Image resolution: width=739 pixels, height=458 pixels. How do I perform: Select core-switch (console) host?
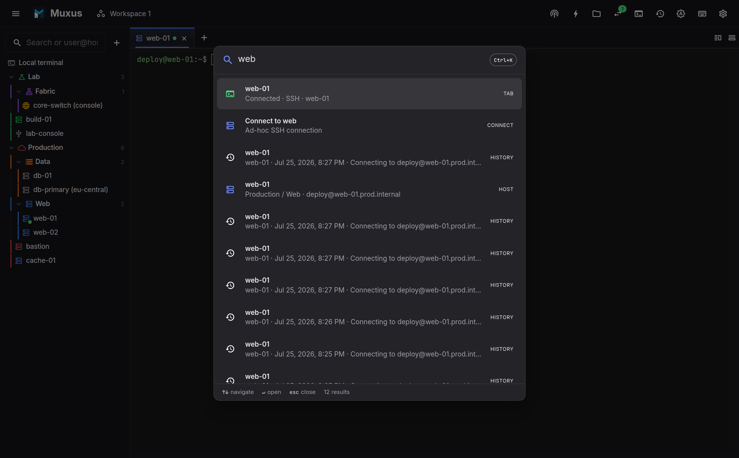(68, 105)
